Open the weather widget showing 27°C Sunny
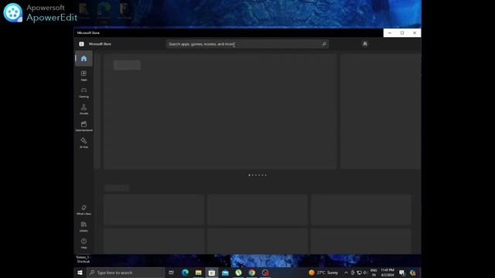This screenshot has width=495, height=278. tap(323, 273)
